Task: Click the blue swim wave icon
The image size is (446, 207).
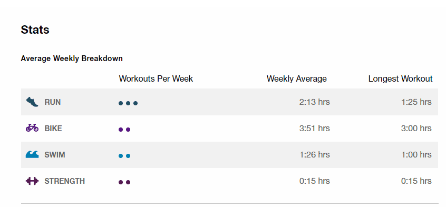Action: click(x=32, y=154)
